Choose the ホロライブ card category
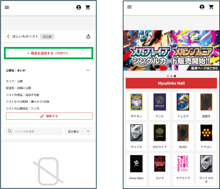 160,135
